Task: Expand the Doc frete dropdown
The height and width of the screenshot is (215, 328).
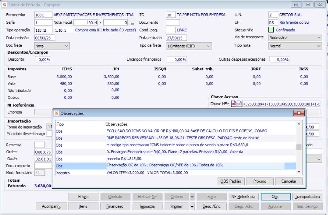Action: point(52,46)
